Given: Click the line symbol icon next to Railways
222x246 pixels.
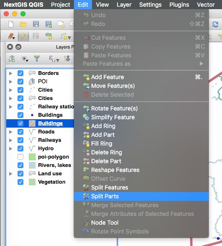Looking at the screenshot, I should coord(32,140).
